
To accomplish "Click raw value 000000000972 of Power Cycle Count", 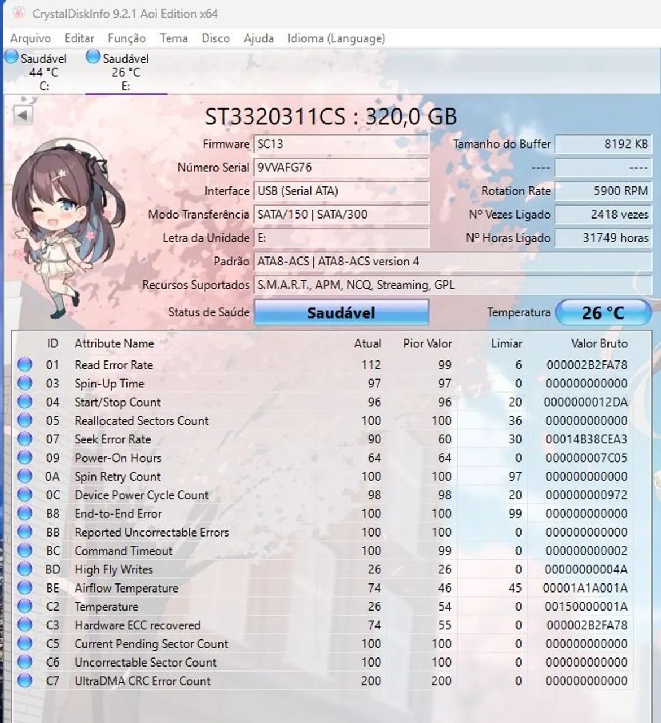I will pos(586,495).
